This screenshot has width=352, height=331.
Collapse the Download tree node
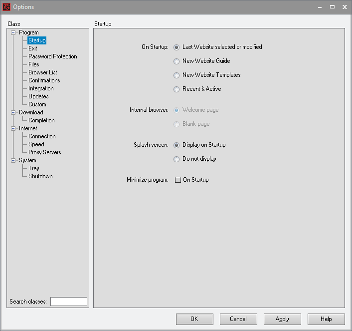13,112
